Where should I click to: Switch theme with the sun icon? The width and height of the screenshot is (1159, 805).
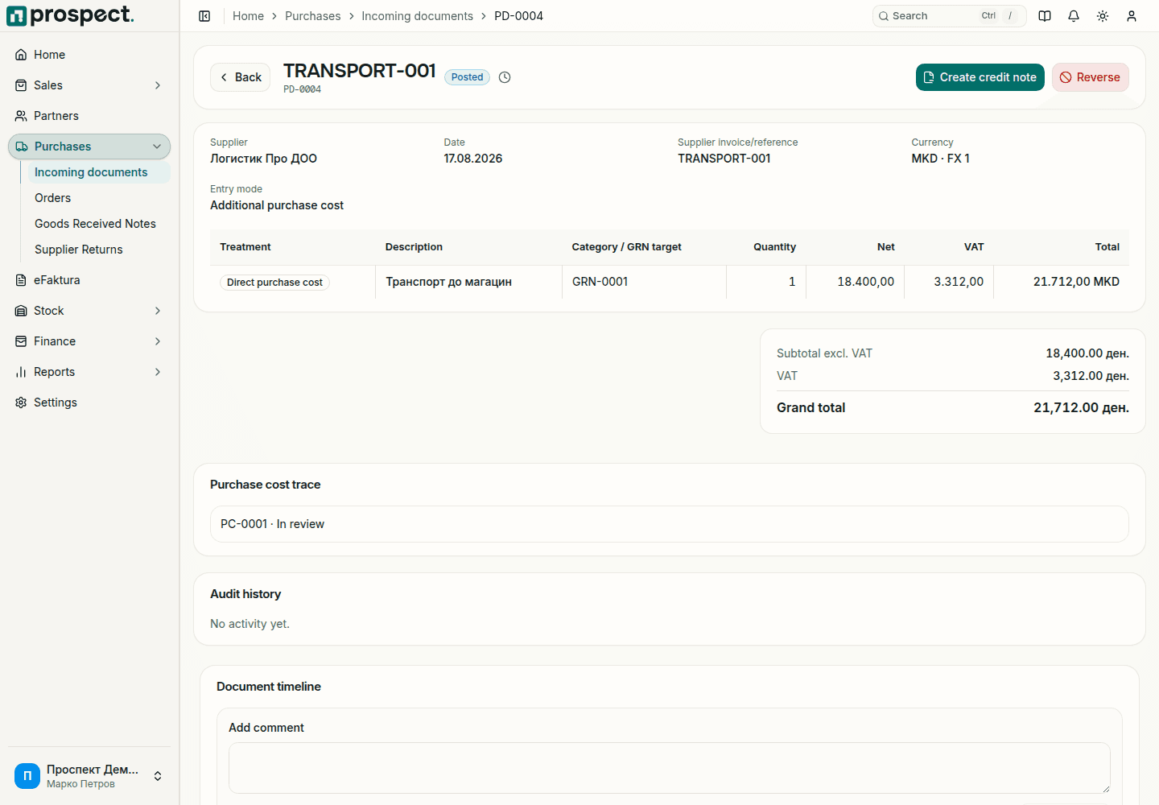[1103, 16]
